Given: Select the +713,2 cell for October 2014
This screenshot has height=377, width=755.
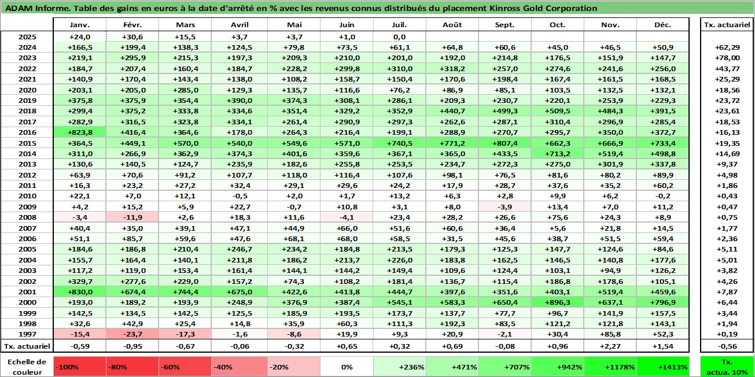Looking at the screenshot, I should click(558, 153).
